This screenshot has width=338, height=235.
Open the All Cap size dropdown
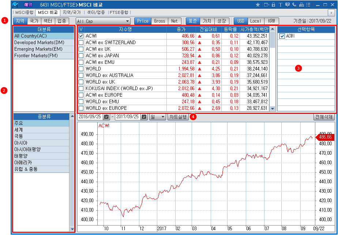tap(103, 21)
